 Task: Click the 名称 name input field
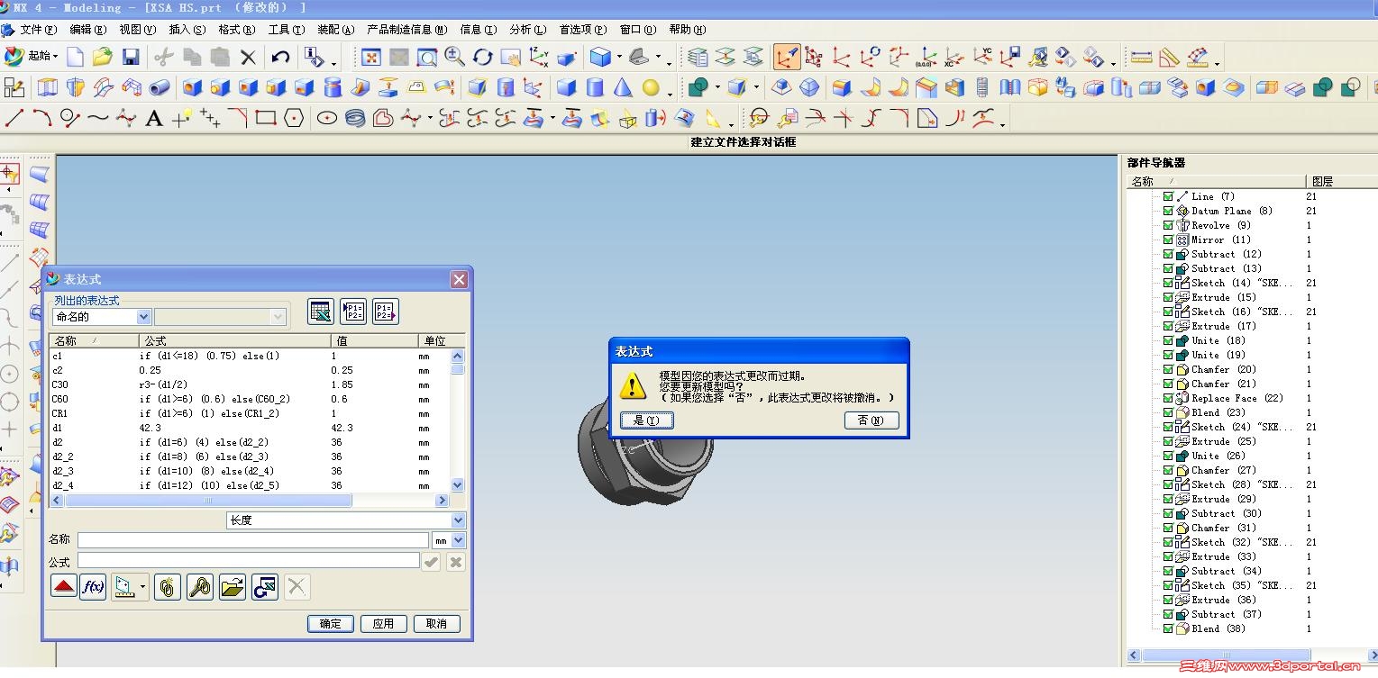(253, 540)
